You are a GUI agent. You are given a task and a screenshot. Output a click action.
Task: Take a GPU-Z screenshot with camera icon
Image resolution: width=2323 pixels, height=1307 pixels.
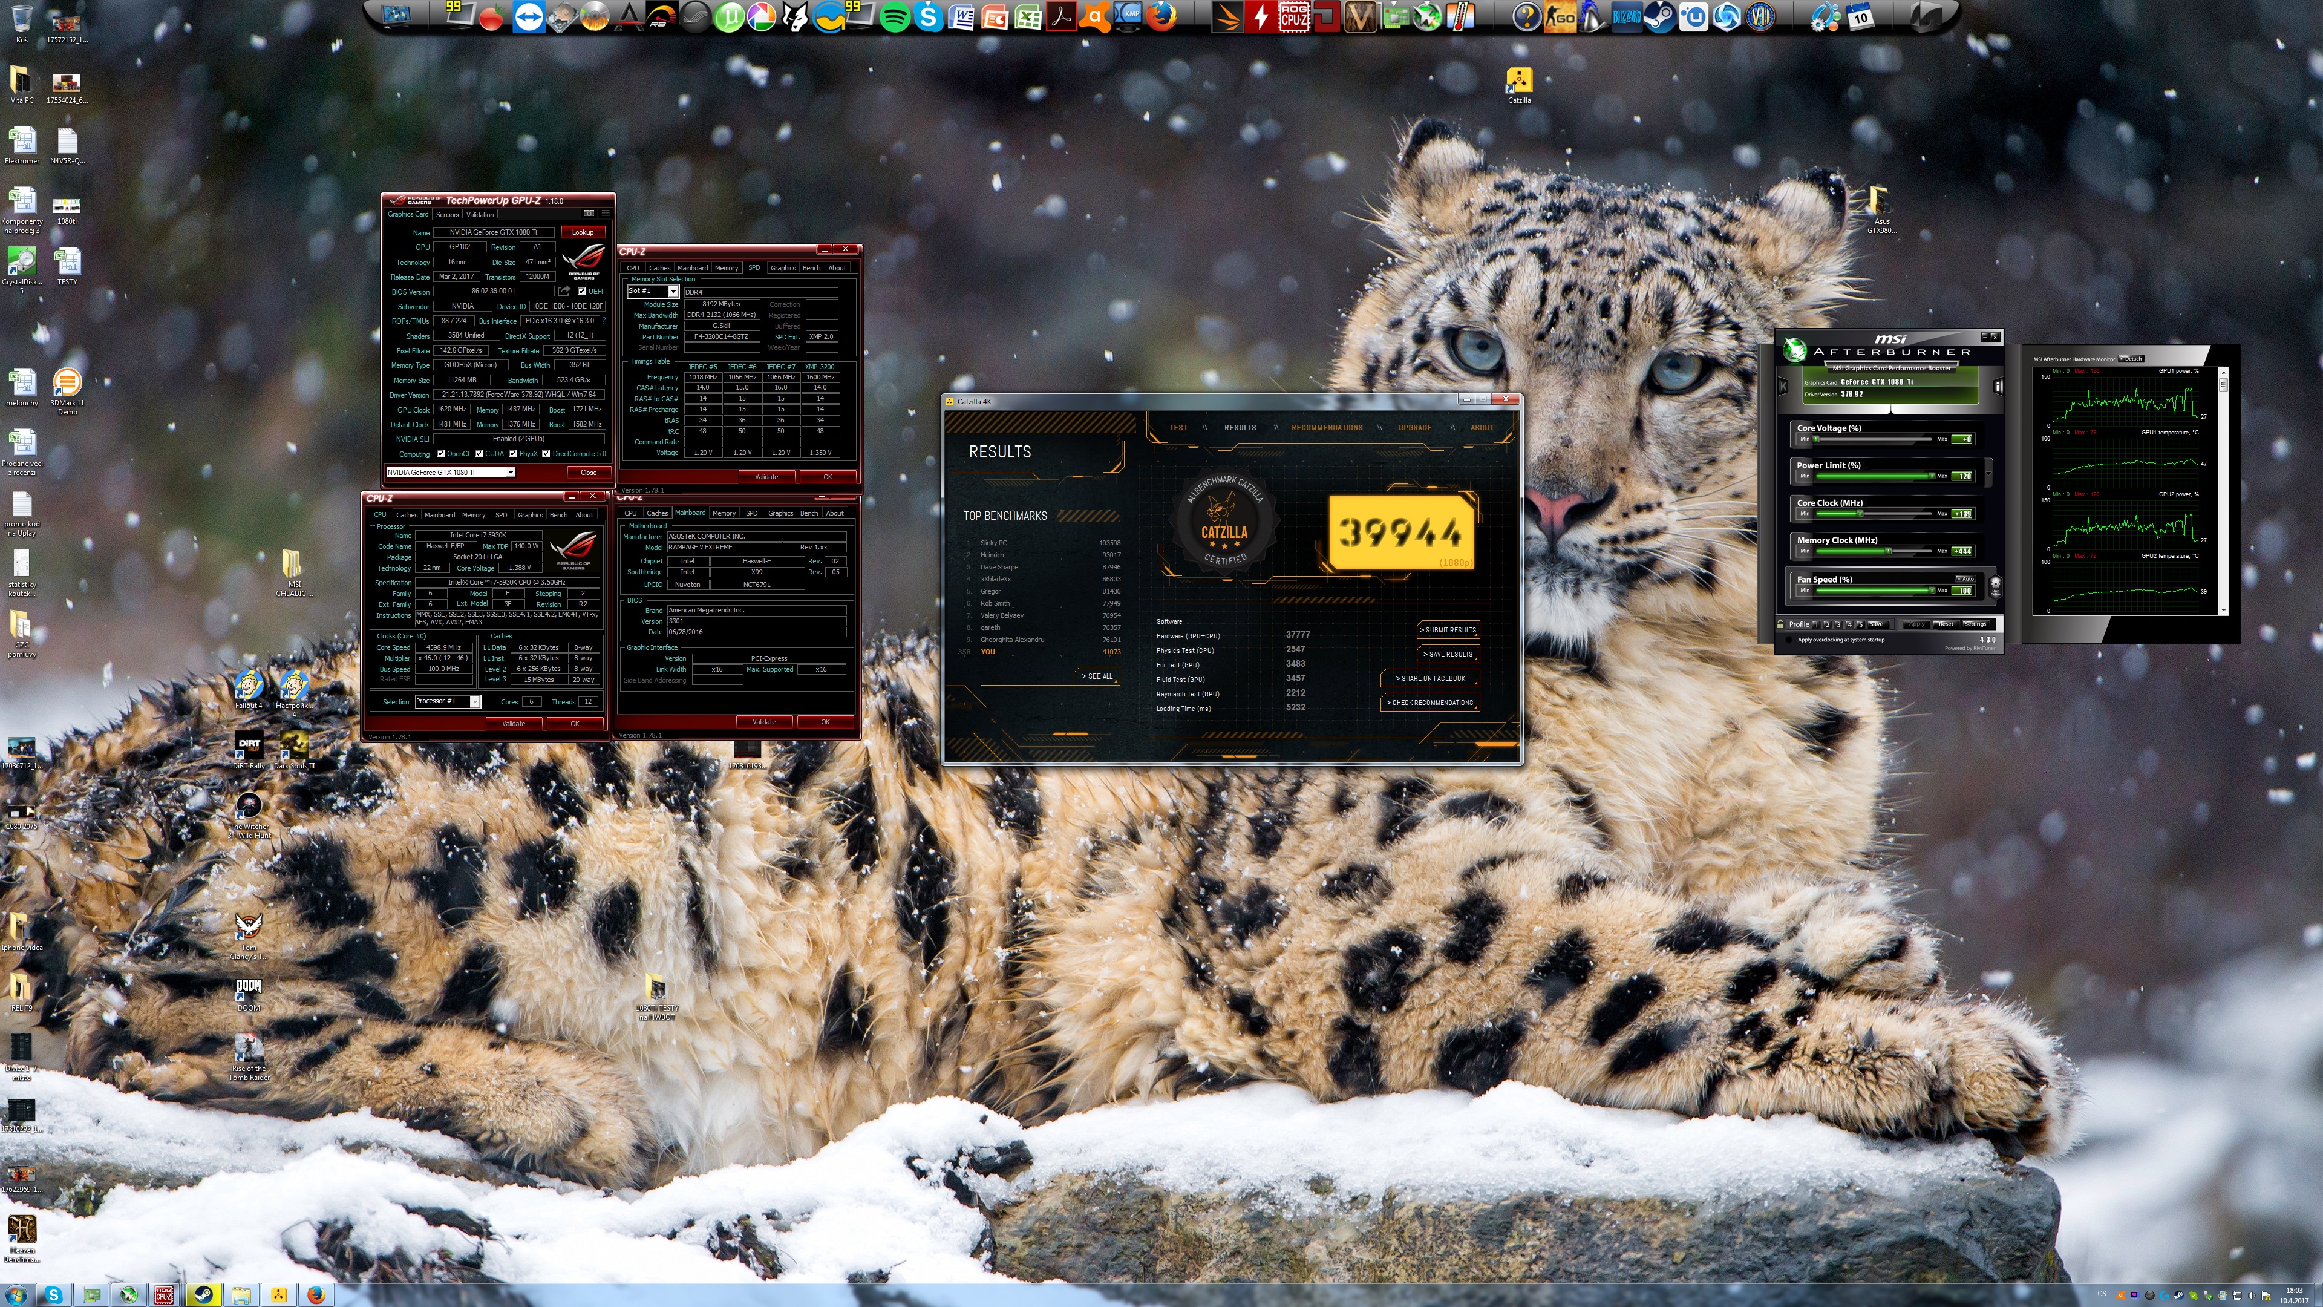pos(589,214)
